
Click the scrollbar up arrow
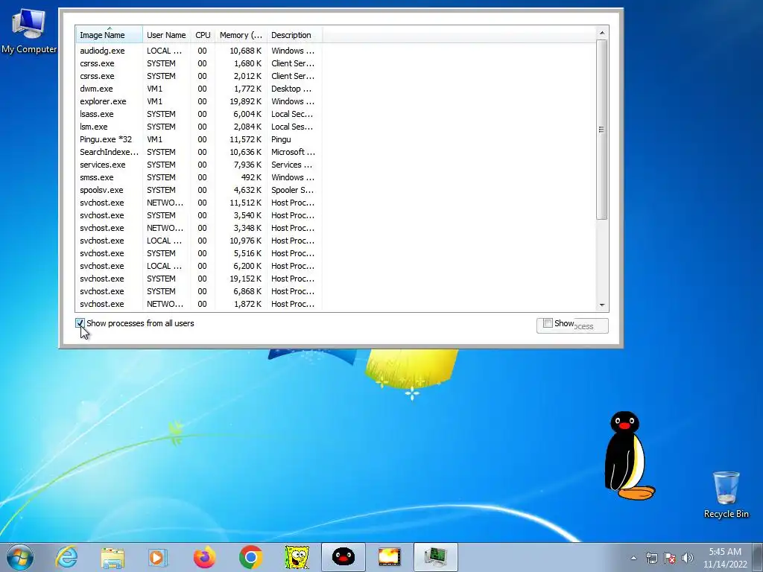pyautogui.click(x=602, y=33)
